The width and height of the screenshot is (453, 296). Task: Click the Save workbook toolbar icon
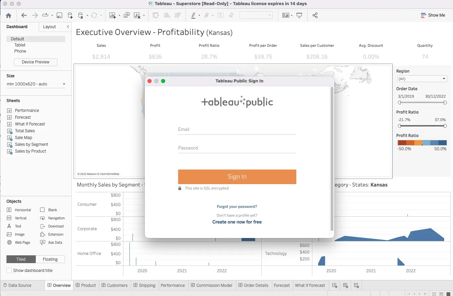click(x=59, y=15)
